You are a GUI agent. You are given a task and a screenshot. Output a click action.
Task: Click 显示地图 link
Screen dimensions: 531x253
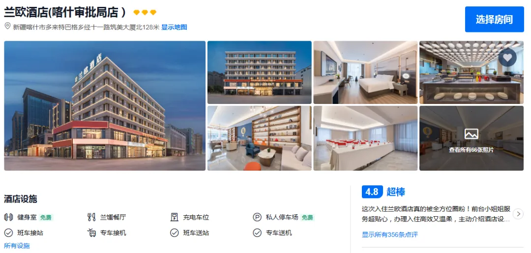[174, 27]
